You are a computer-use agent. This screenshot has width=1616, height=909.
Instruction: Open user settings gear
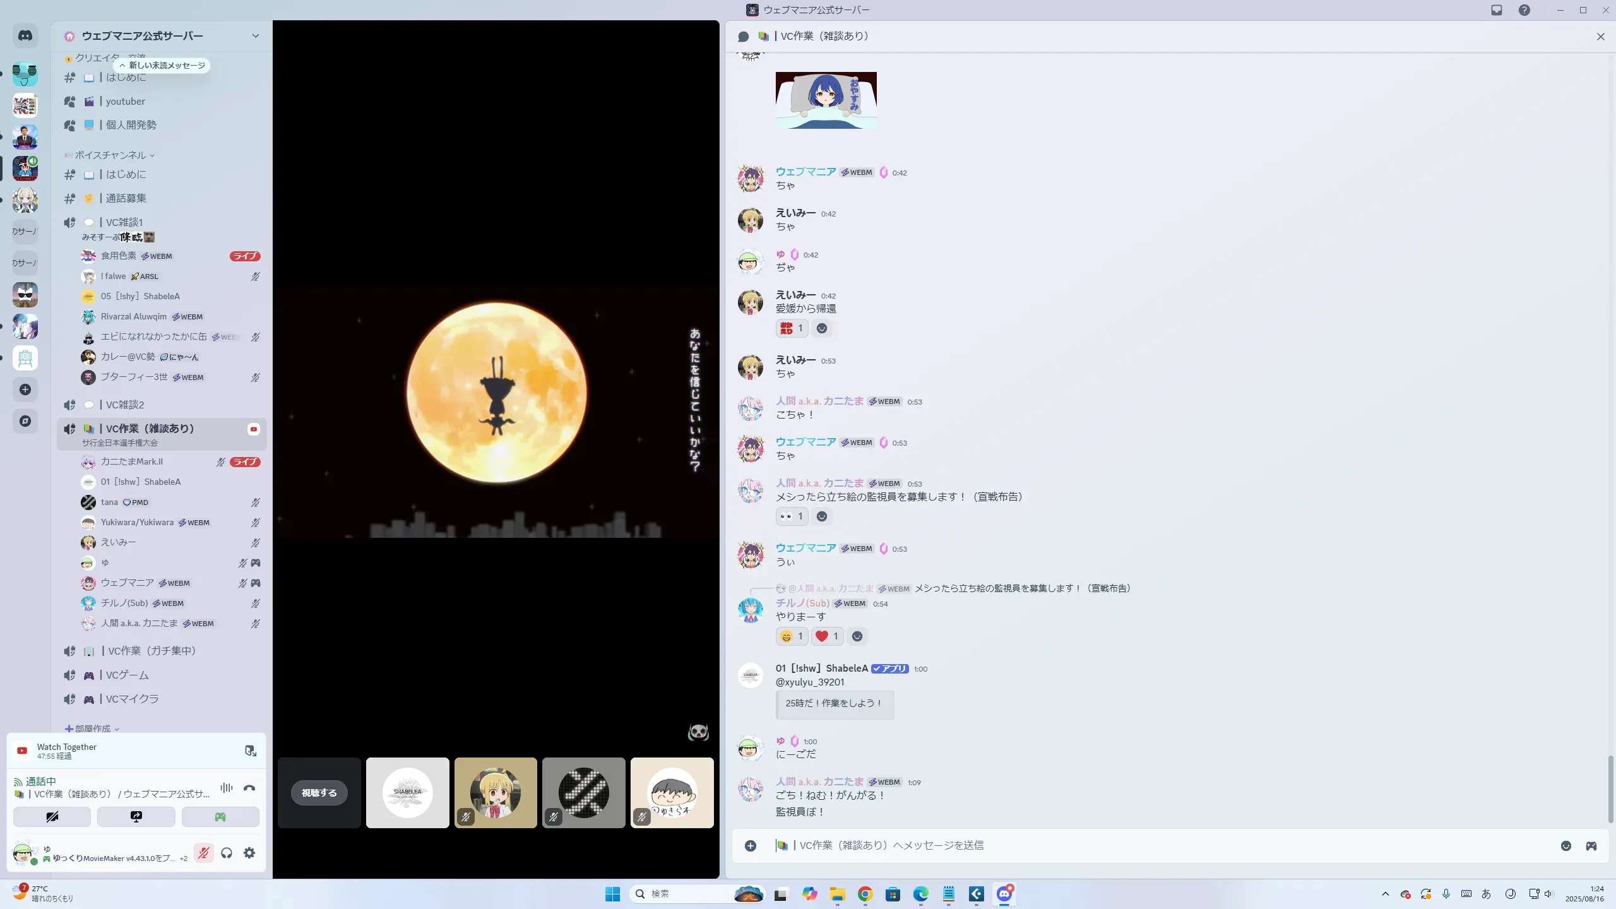click(249, 853)
